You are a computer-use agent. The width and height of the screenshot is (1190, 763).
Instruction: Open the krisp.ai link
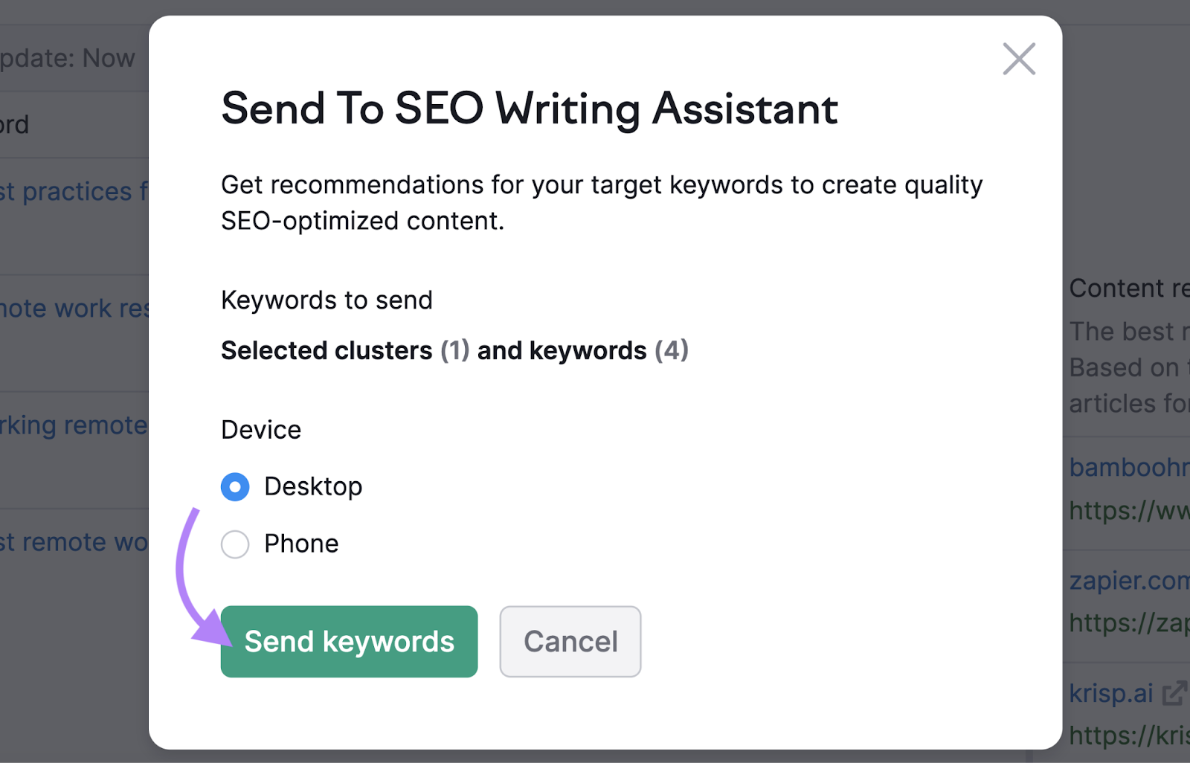click(x=1110, y=693)
